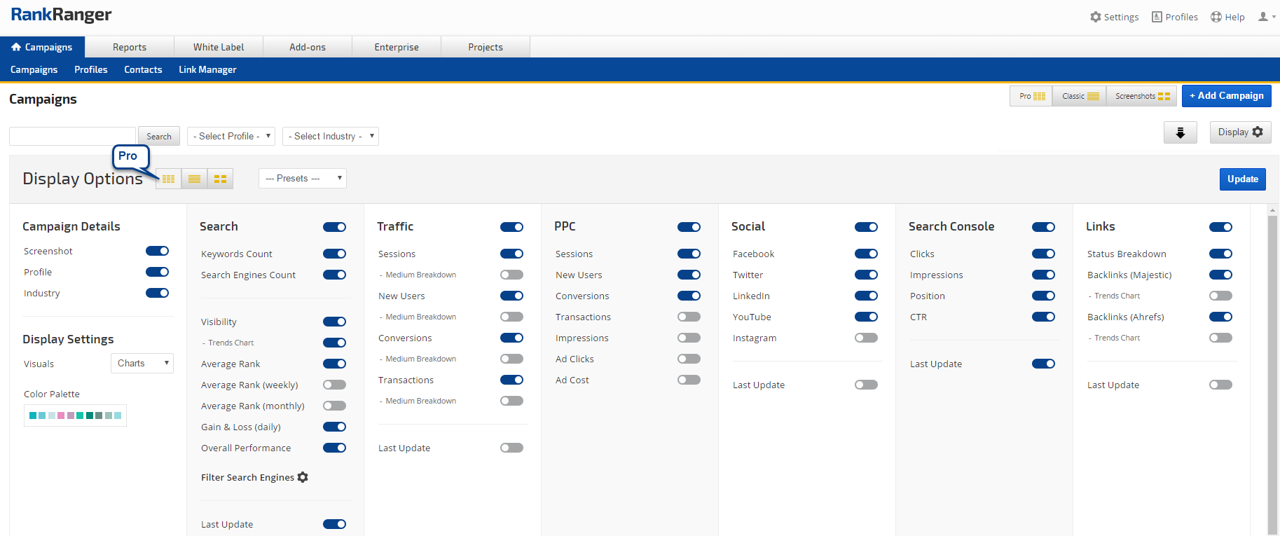Enable the Instagram toggle under Social

866,338
